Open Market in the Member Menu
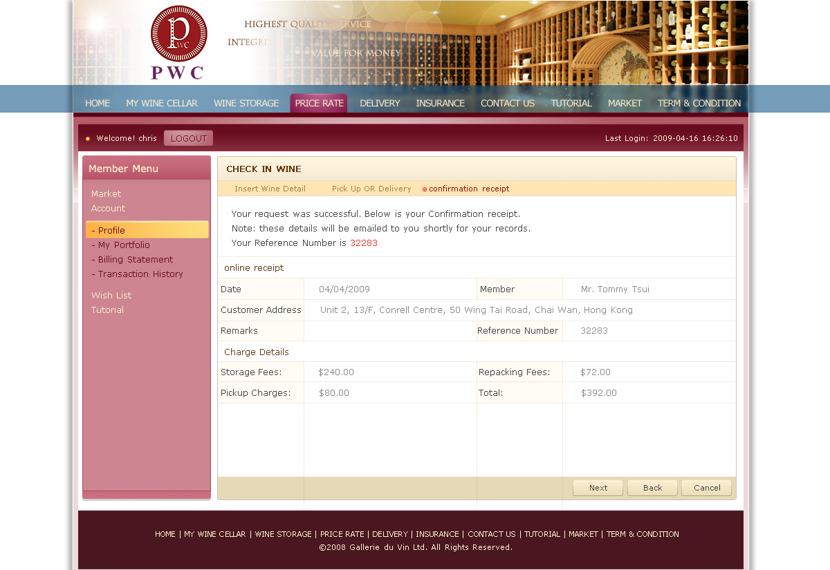 pos(106,194)
